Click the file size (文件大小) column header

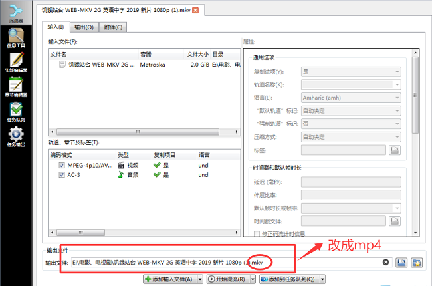197,54
